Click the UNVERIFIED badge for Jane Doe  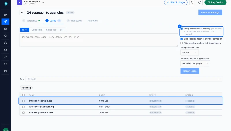click(155, 113)
